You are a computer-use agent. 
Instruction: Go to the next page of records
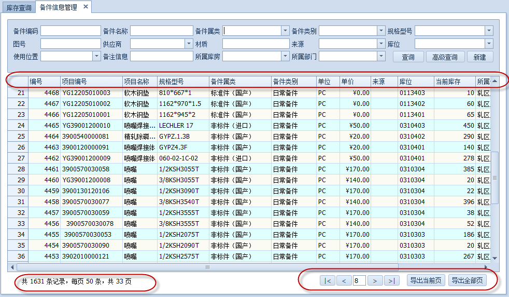[375, 281]
